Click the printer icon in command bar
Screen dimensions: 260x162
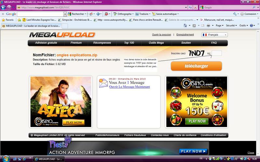point(208,25)
